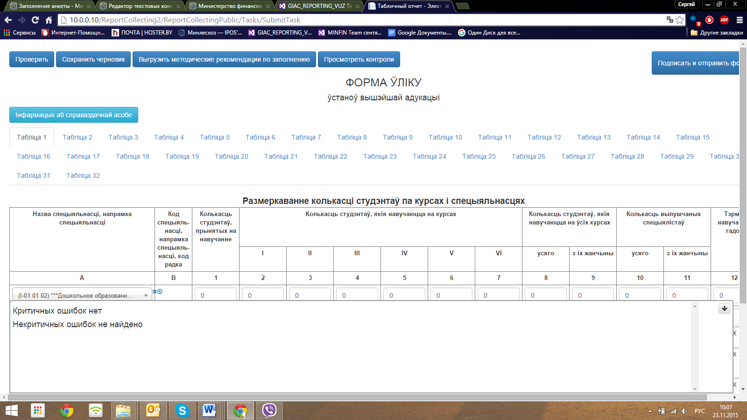This screenshot has width=747, height=420.
Task: Collapse the error panel with the down arrow
Action: coord(724,308)
